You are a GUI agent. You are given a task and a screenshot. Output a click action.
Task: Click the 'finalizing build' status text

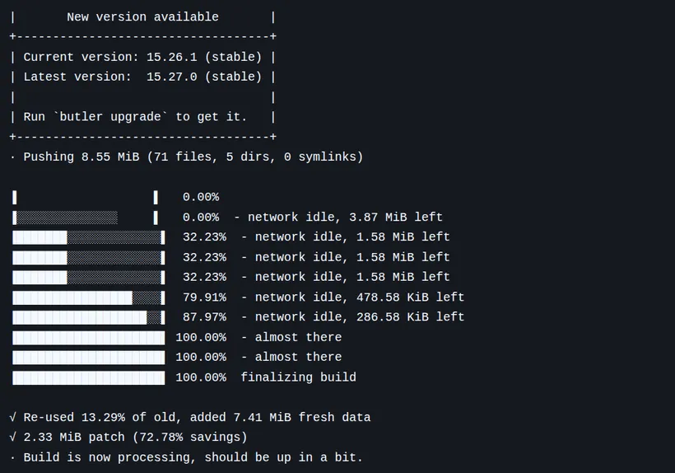(x=298, y=377)
